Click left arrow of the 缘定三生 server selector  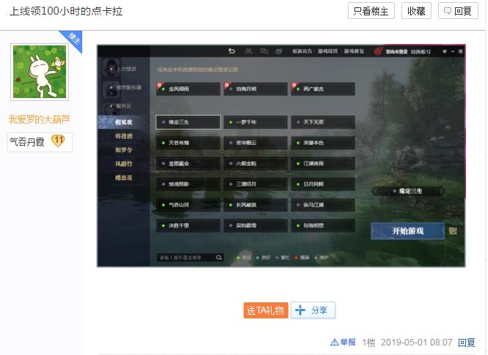(376, 191)
